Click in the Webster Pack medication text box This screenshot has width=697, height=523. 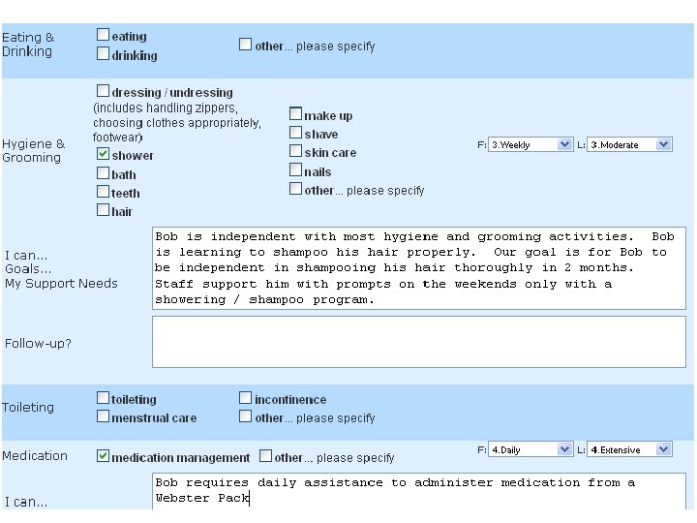coord(419,491)
